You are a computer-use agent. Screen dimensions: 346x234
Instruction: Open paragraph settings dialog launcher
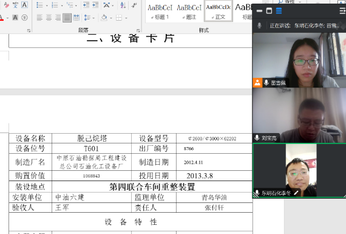pos(138,30)
